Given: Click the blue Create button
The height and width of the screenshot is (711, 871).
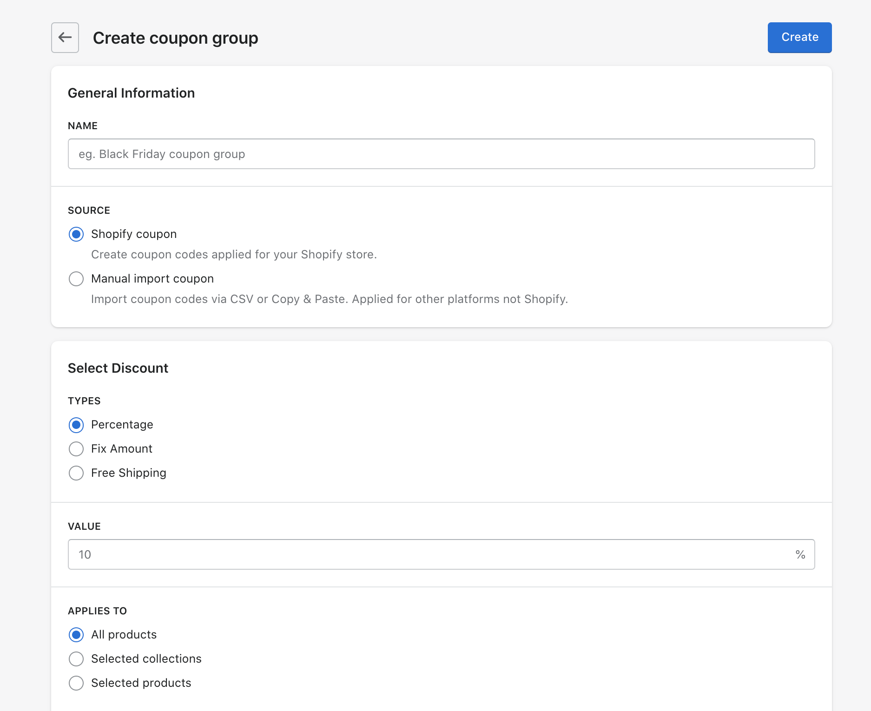Looking at the screenshot, I should tap(799, 38).
